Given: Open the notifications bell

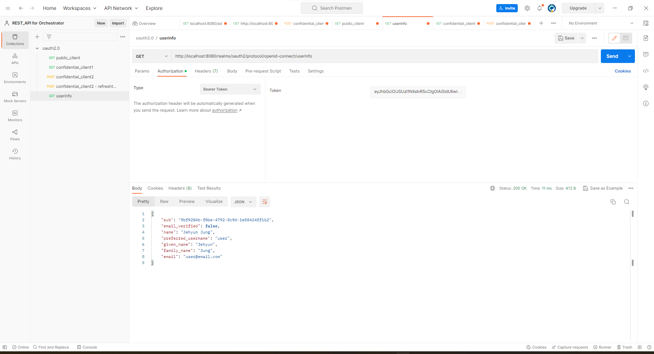Looking at the screenshot, I should [x=540, y=8].
